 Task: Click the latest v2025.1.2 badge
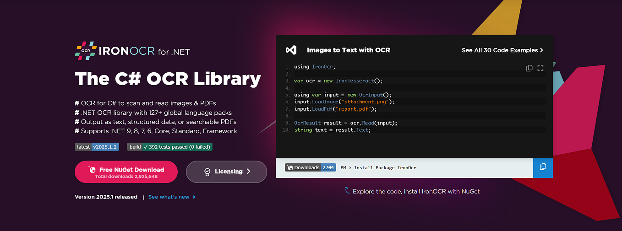pyautogui.click(x=97, y=147)
